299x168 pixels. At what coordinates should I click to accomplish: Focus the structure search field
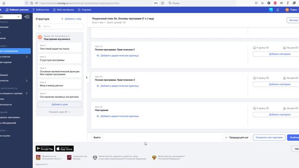click(60, 26)
